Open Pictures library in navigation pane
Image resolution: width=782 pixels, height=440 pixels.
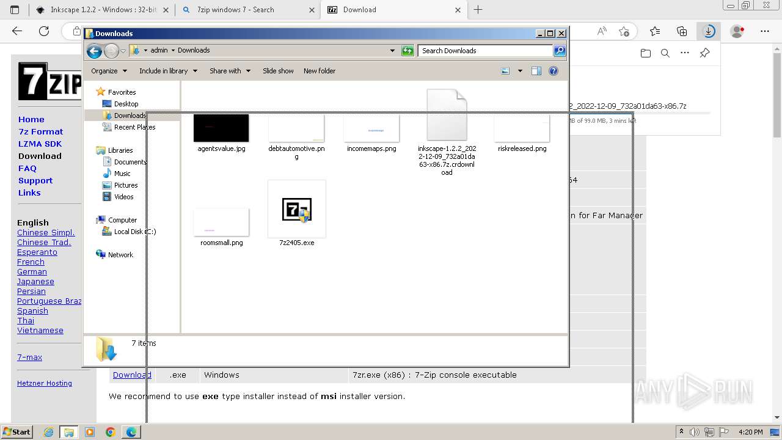(x=126, y=185)
